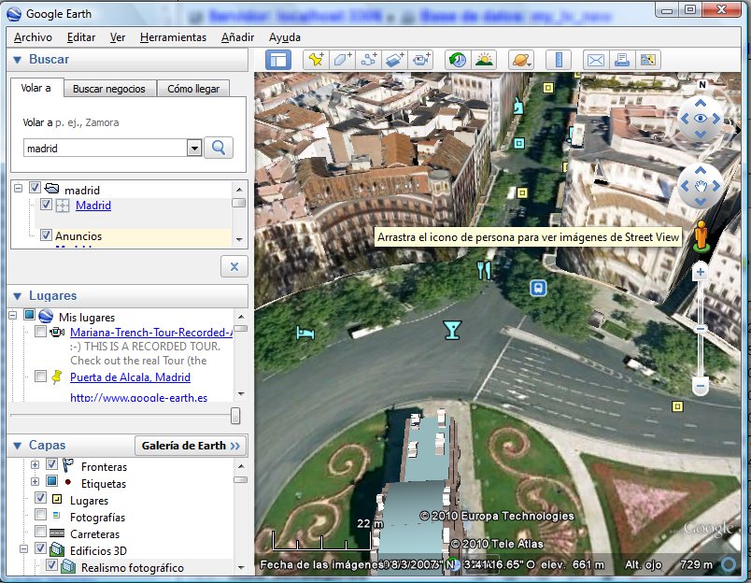Click the zoom slider handle

[701, 329]
